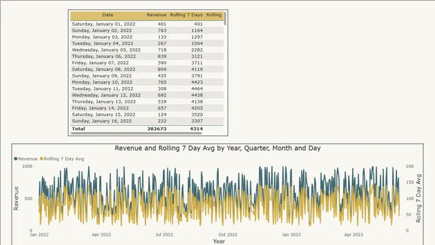
Task: Select row Saturday, January 08, 2022
Action: pos(147,69)
